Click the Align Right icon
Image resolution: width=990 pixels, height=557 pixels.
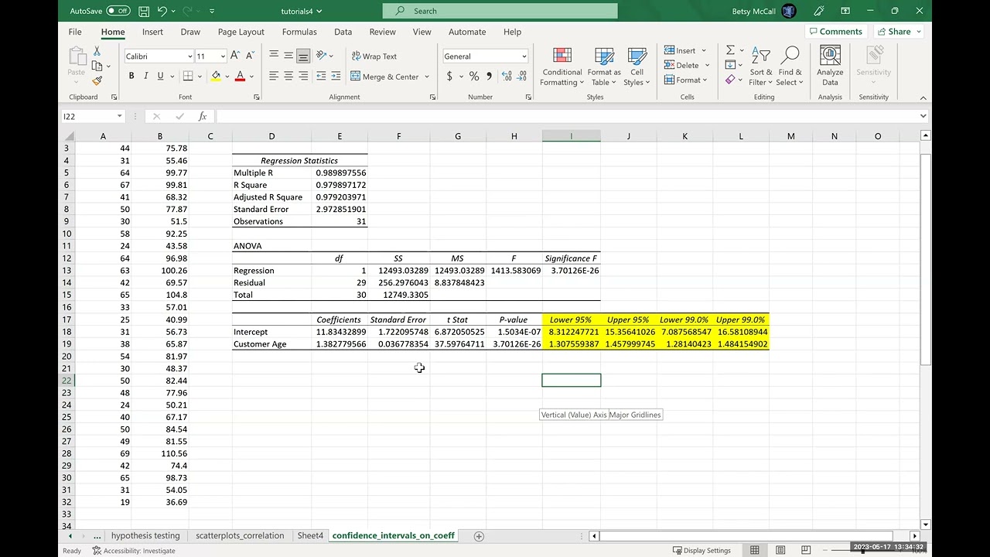point(303,76)
